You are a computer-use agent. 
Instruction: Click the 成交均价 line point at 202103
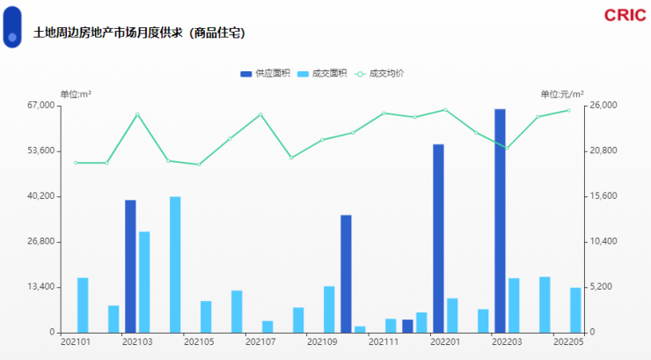click(x=137, y=114)
